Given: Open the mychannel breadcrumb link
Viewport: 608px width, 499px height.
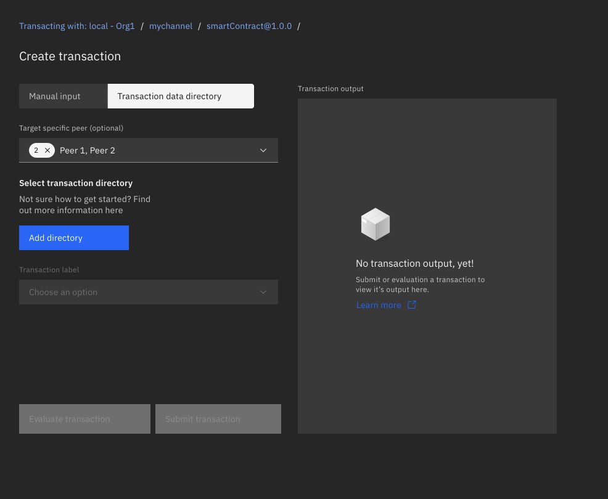Looking at the screenshot, I should 171,26.
